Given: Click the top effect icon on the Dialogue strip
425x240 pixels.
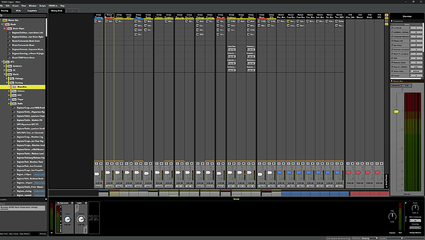Looking at the screenshot, I should click(198, 21).
